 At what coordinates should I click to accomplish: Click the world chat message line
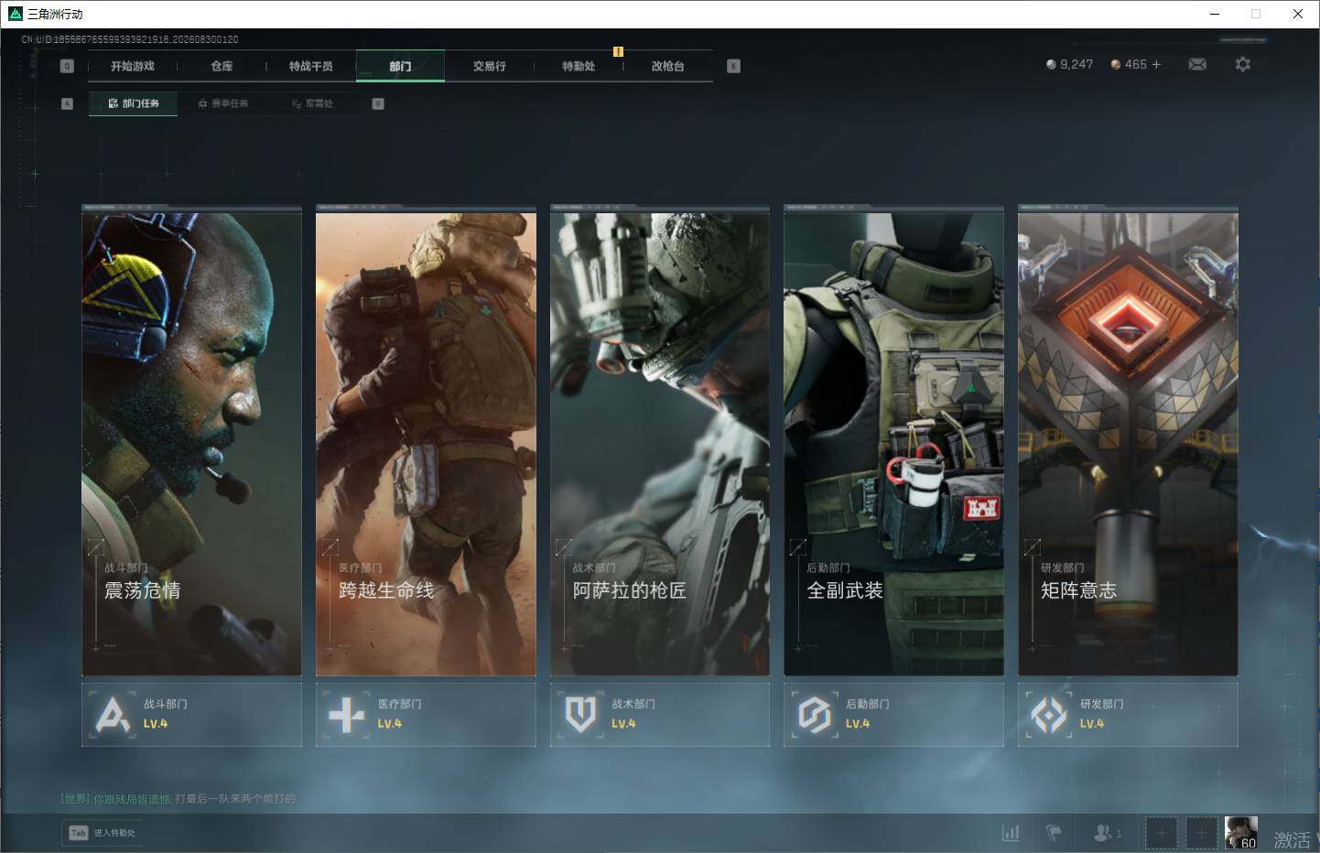(x=179, y=799)
